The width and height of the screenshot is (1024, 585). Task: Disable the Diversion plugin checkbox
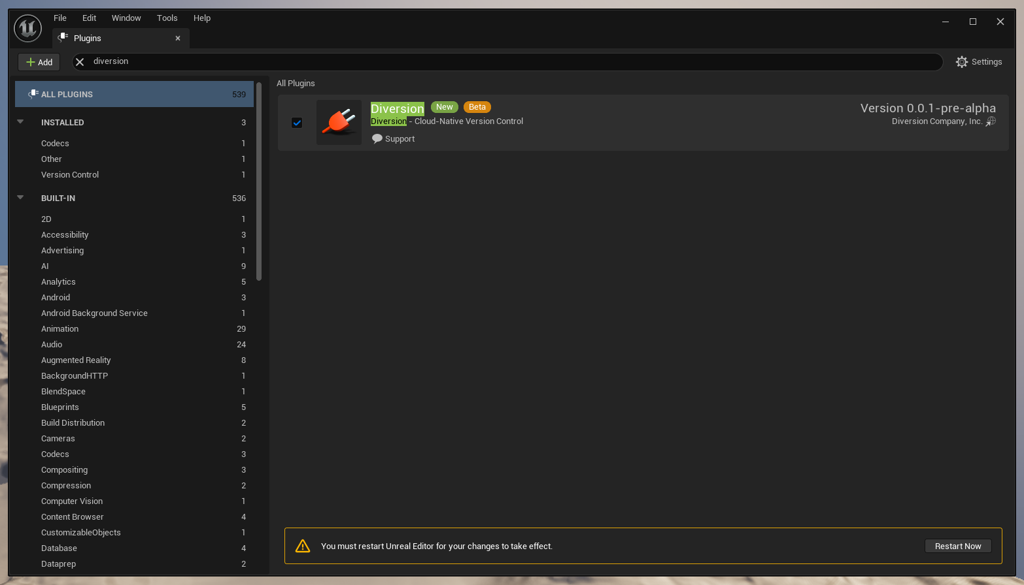click(297, 123)
